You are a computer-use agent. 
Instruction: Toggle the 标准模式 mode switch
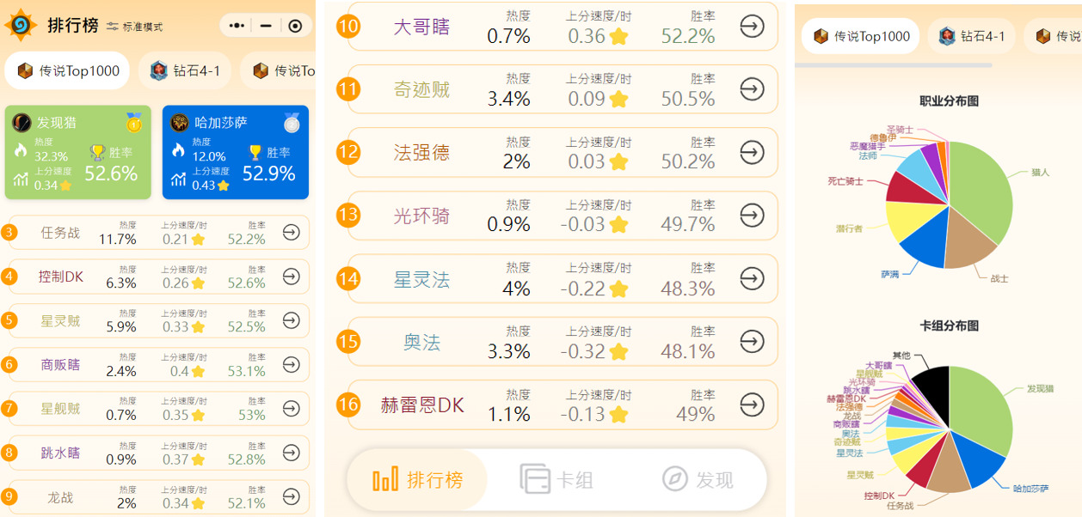135,27
